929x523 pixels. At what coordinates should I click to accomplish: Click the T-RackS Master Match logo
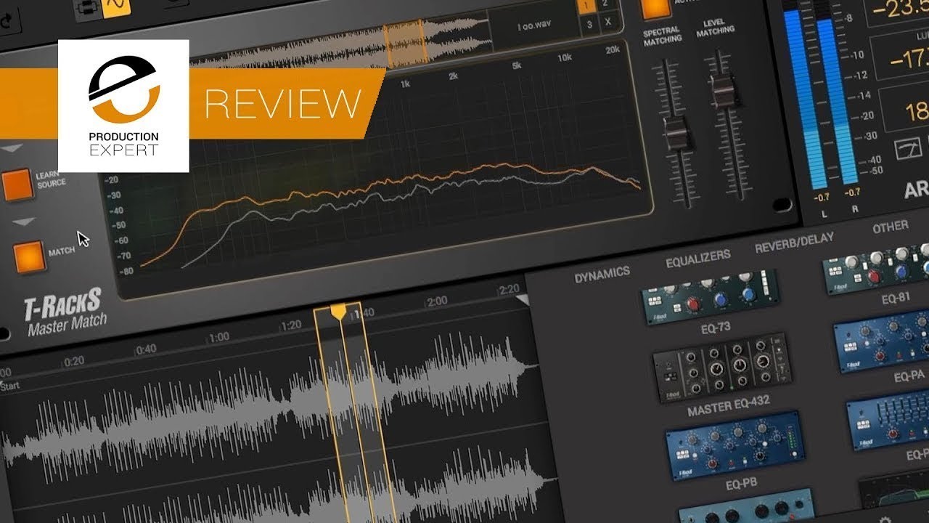(65, 310)
